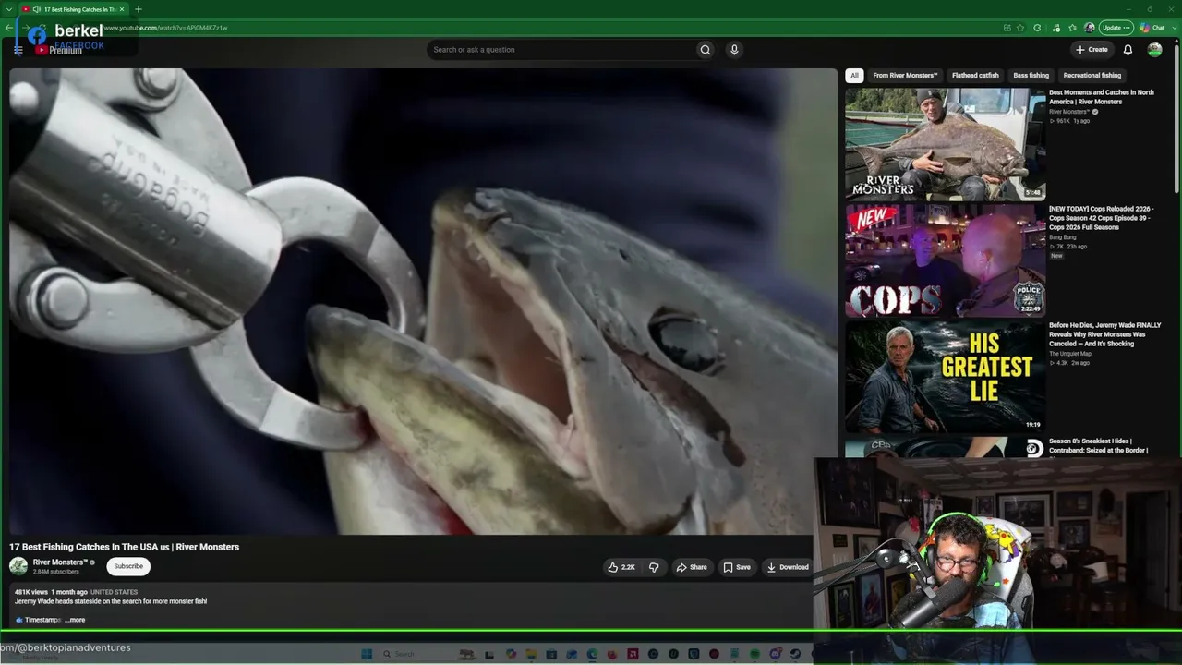The height and width of the screenshot is (665, 1182).
Task: Select the All filter chip
Action: point(854,76)
